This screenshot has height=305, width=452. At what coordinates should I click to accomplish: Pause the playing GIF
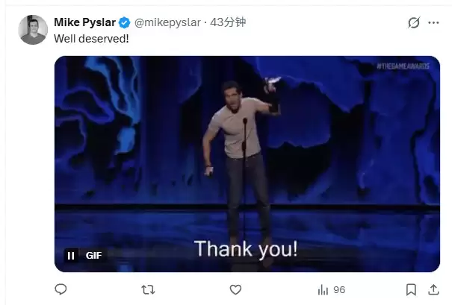pyautogui.click(x=71, y=255)
